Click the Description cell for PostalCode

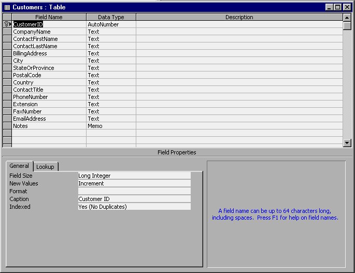239,75
